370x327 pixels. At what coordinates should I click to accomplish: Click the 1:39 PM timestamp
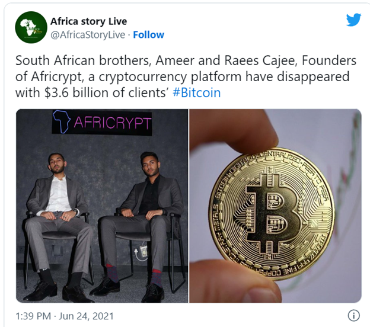(x=33, y=316)
